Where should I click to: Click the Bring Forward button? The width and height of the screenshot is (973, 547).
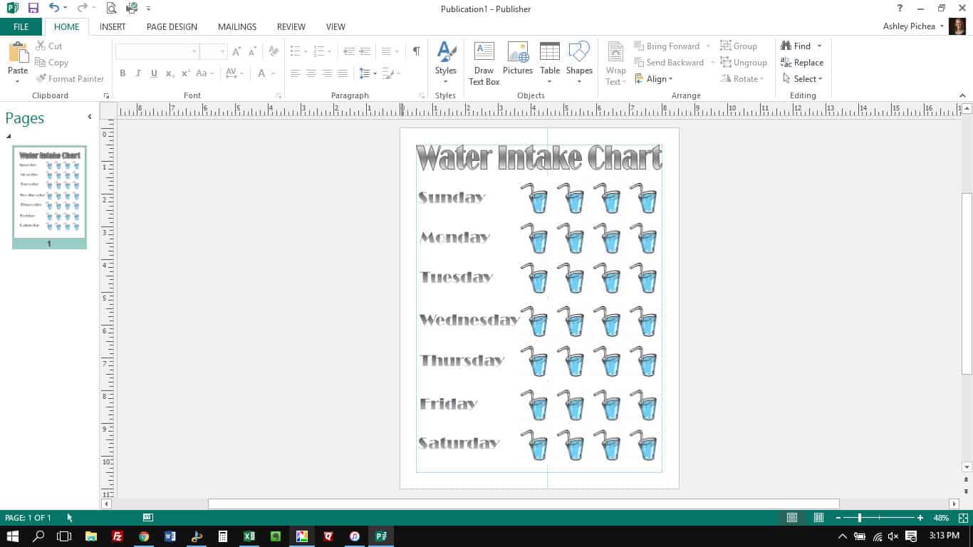[x=667, y=46]
